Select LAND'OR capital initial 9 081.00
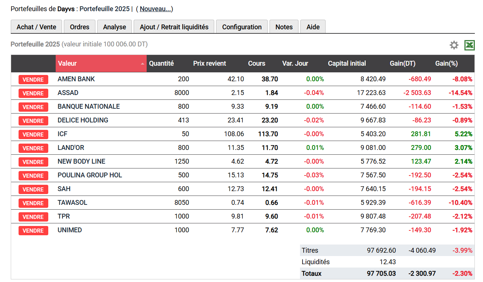This screenshot has height=282, width=483. [373, 148]
